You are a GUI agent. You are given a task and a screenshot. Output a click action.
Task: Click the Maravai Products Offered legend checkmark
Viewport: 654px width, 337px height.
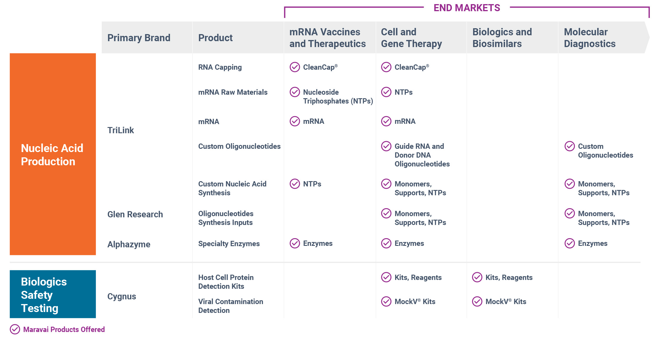pos(15,329)
